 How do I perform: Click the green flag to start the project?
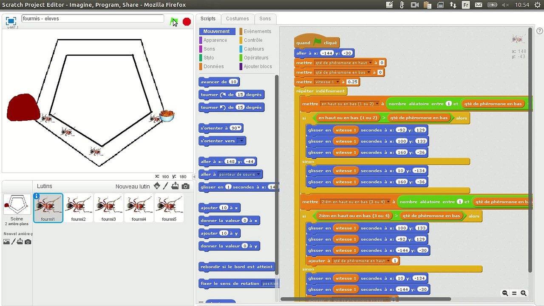pos(173,22)
